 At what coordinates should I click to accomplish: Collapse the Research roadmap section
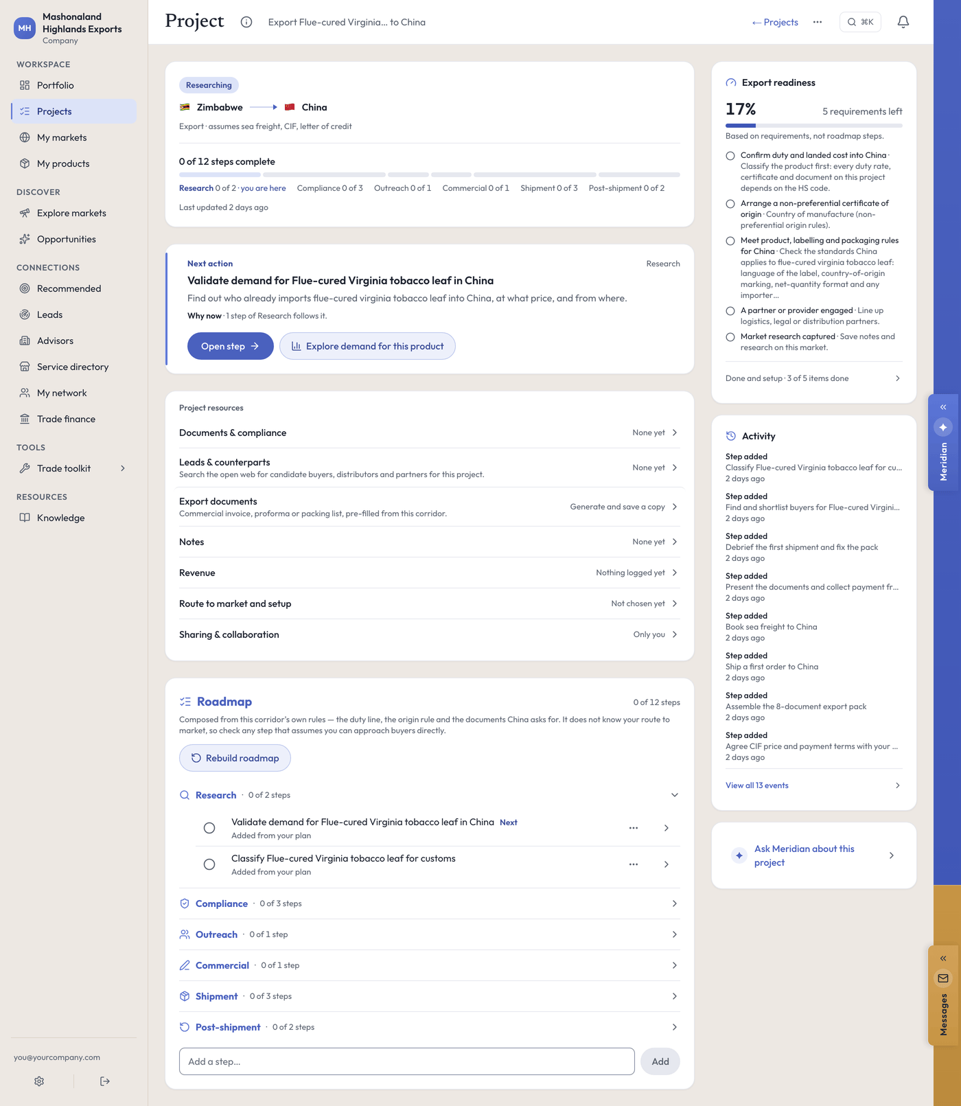click(x=675, y=795)
